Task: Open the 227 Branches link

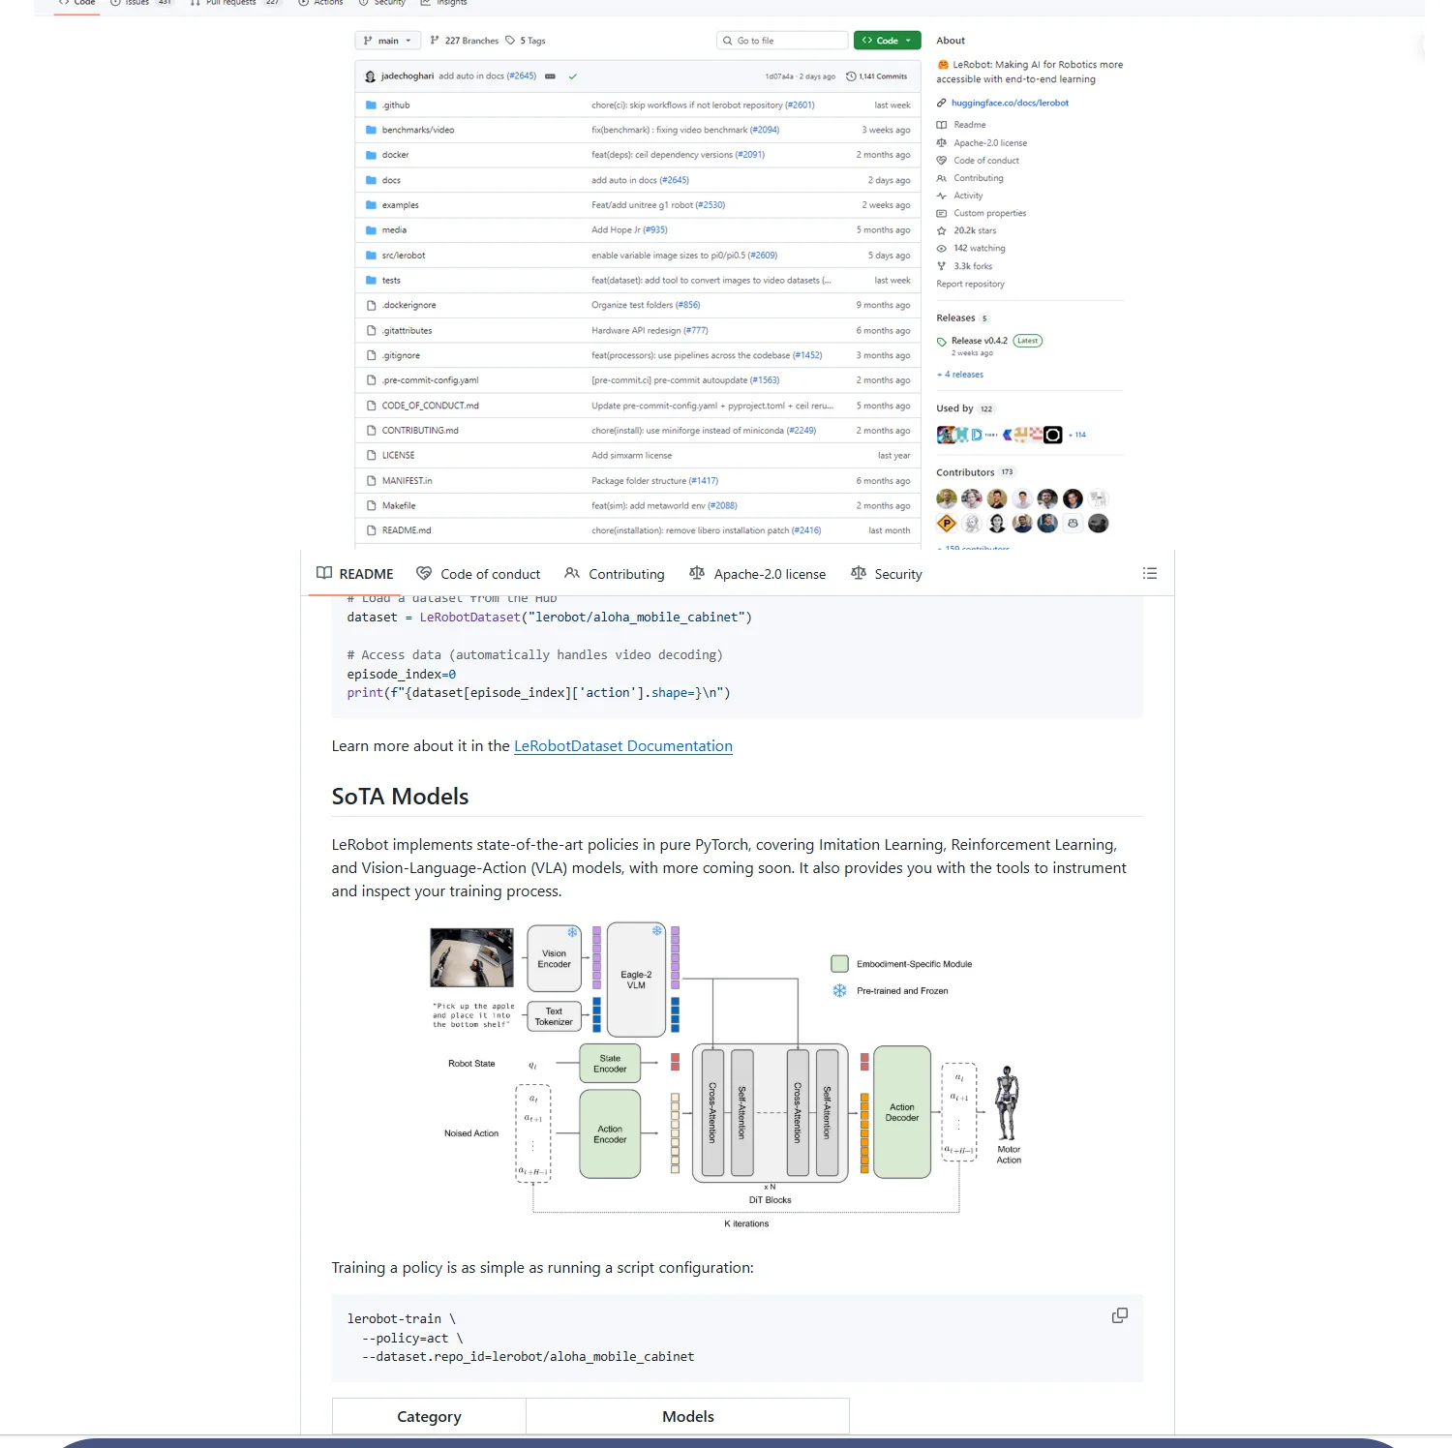Action: (x=465, y=41)
